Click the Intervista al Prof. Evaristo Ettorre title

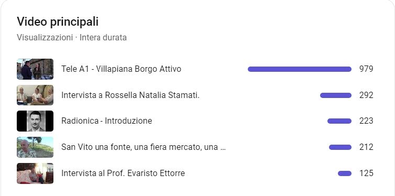pos(123,173)
